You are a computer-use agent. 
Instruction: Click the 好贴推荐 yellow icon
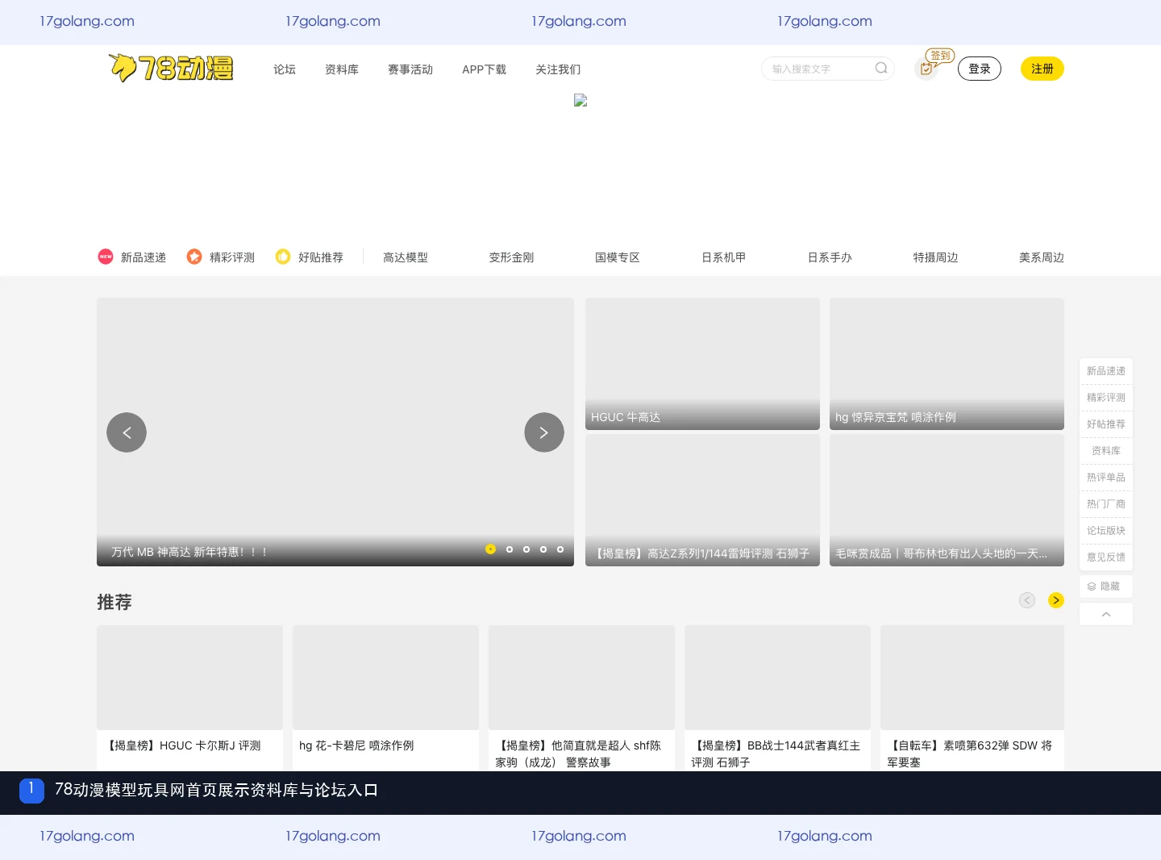coord(283,257)
